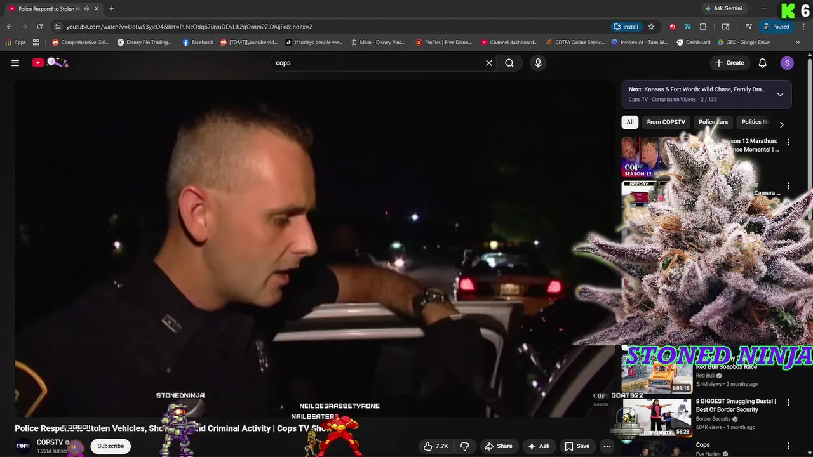Open options for the Cops Fox Nation video
The height and width of the screenshot is (457, 813).
[x=788, y=446]
